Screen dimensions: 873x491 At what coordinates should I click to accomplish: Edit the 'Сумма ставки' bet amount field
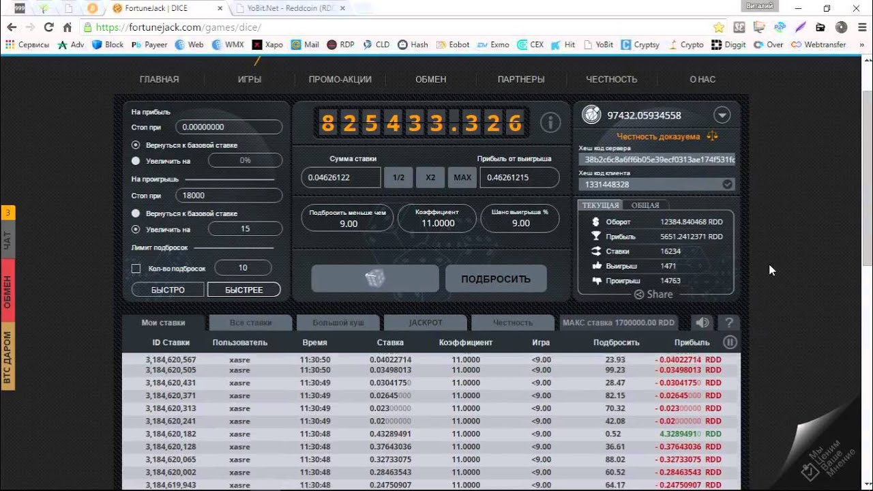click(x=341, y=177)
